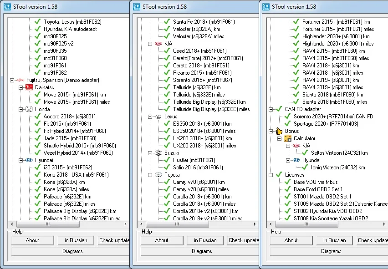The height and width of the screenshot is (269, 388).
Task: Click the KIA logo icon in middle window
Action: pos(158,44)
